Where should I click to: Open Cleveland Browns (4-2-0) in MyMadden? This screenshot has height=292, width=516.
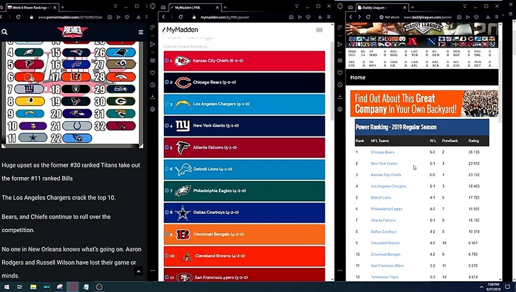[x=221, y=256]
